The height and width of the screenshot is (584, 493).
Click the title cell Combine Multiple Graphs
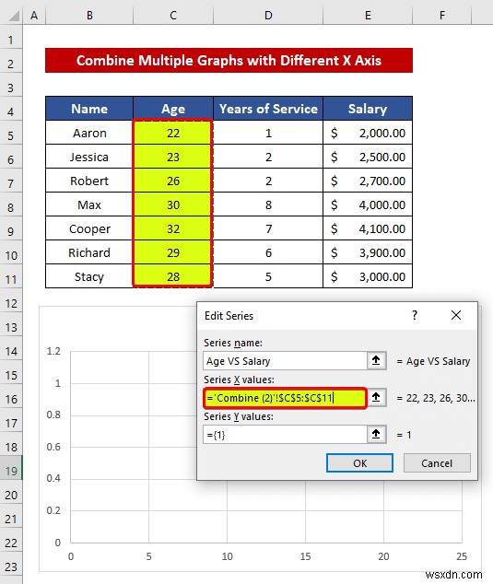click(x=229, y=61)
